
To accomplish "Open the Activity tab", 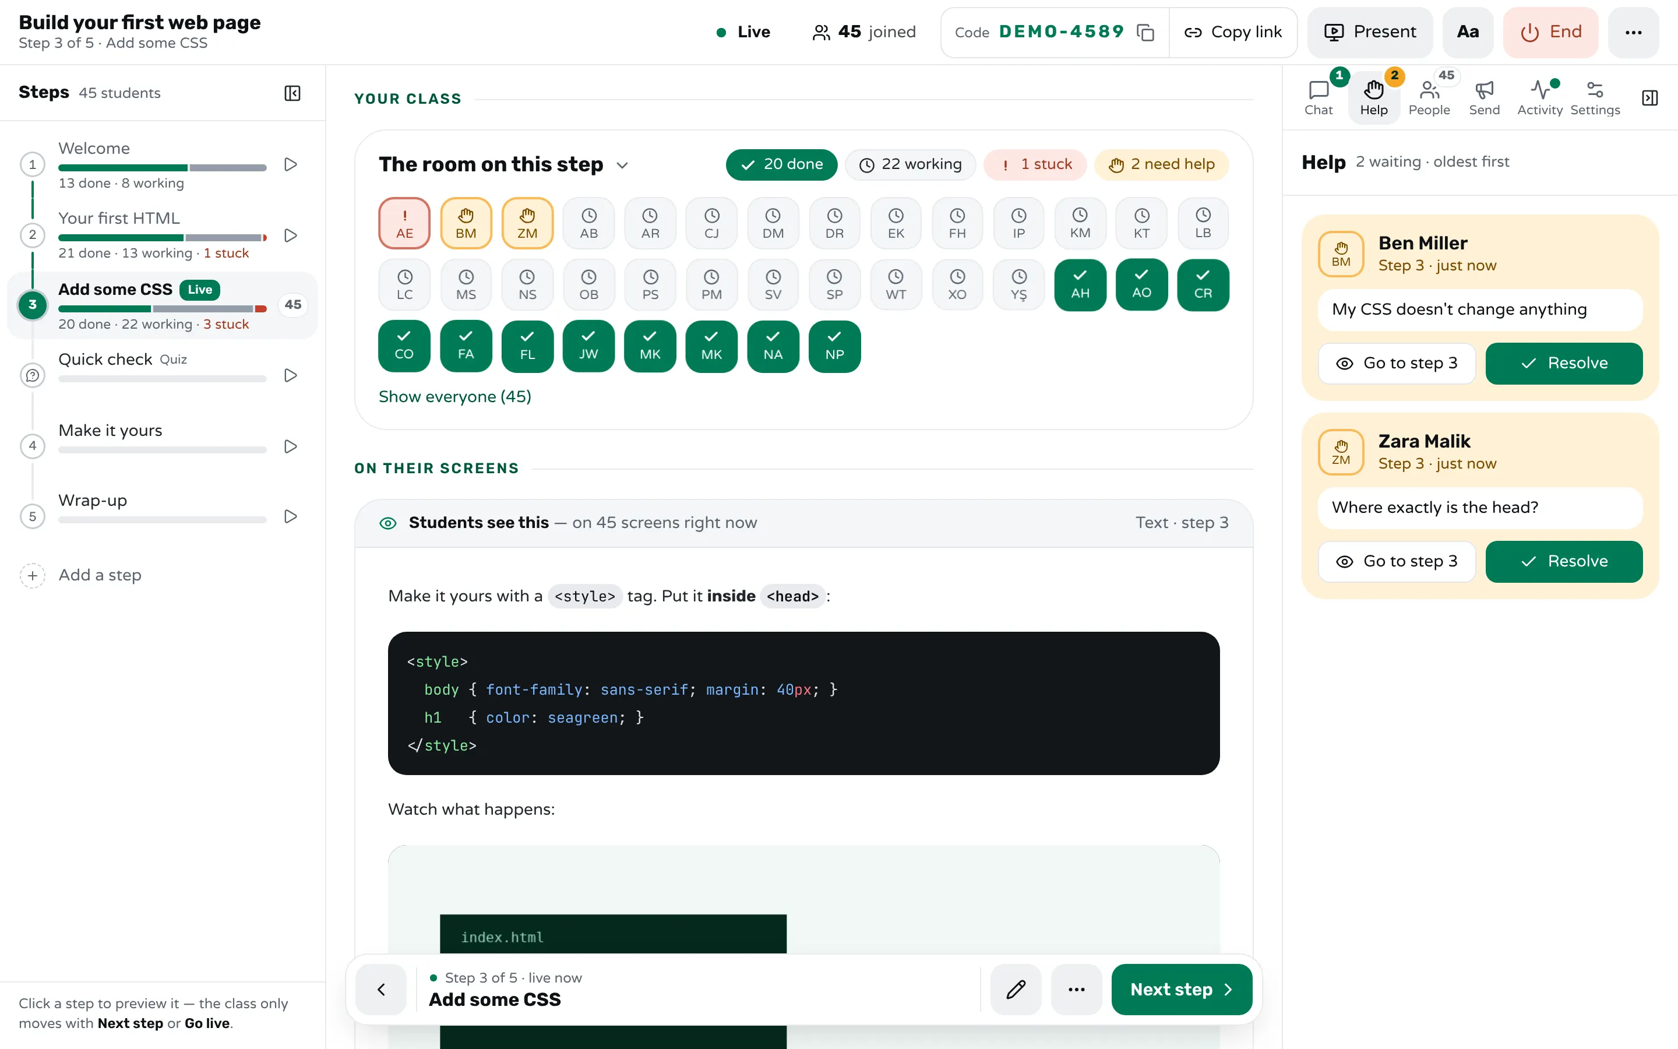I will click(x=1539, y=98).
